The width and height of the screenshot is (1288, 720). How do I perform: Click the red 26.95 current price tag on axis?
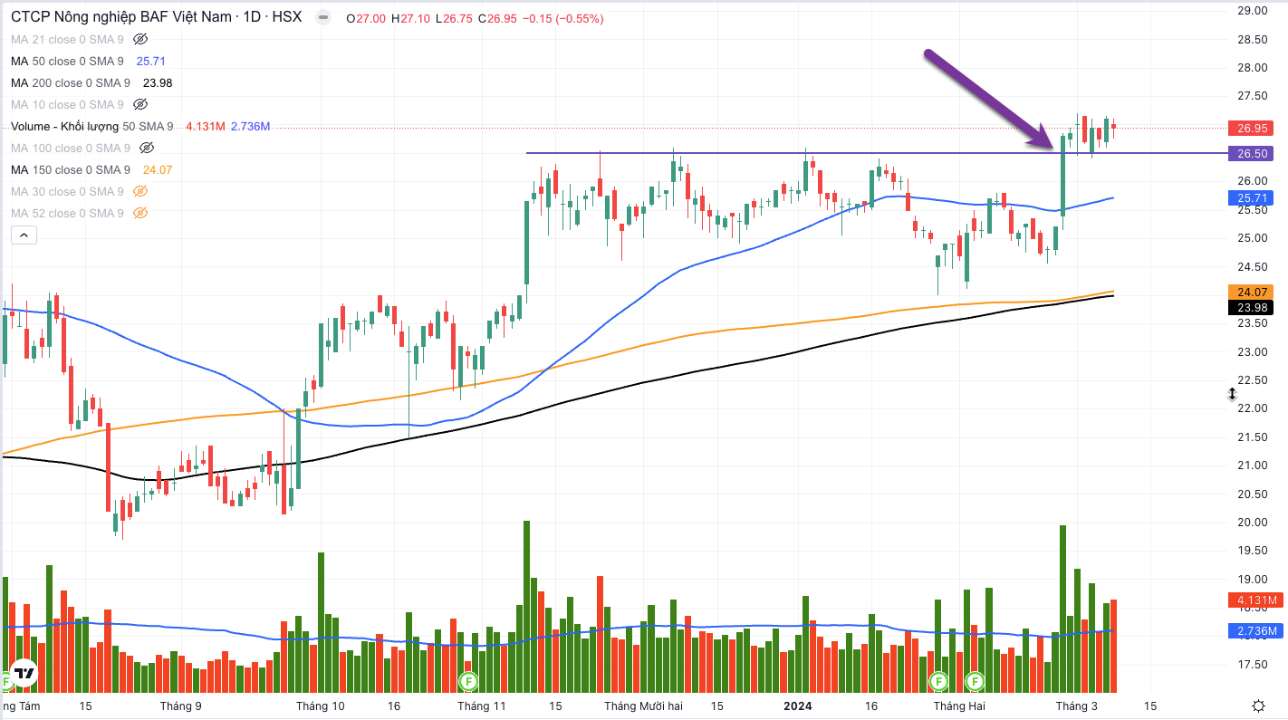tap(1250, 128)
